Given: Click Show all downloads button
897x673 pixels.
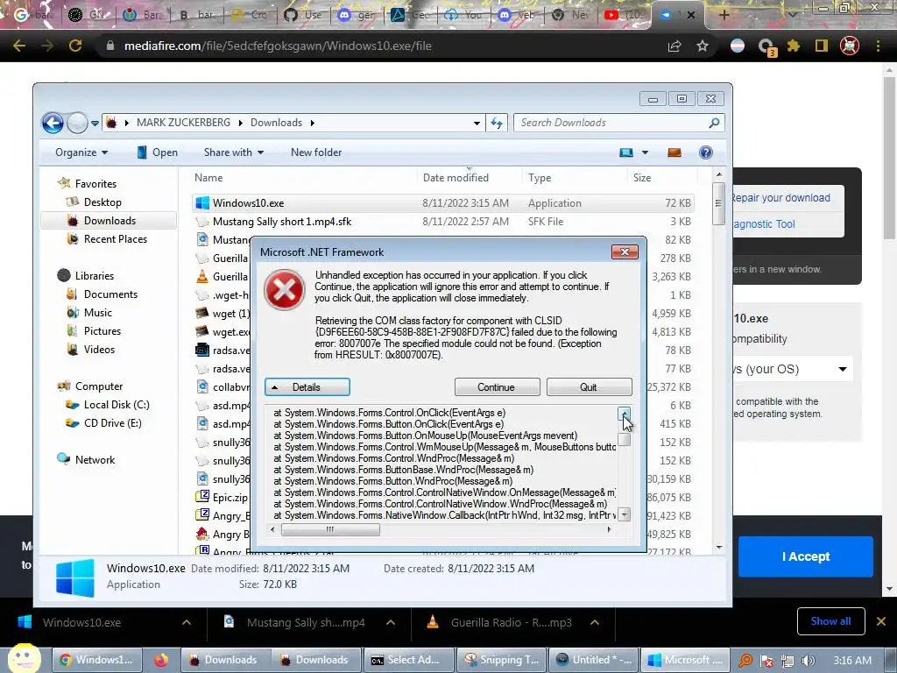Looking at the screenshot, I should pos(830,621).
